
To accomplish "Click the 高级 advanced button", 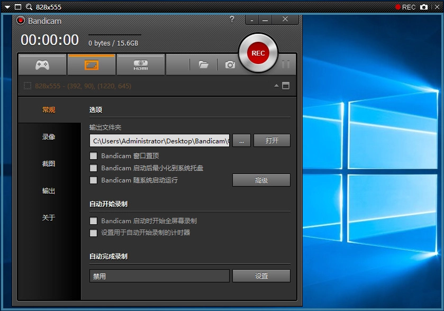I will pyautogui.click(x=261, y=180).
